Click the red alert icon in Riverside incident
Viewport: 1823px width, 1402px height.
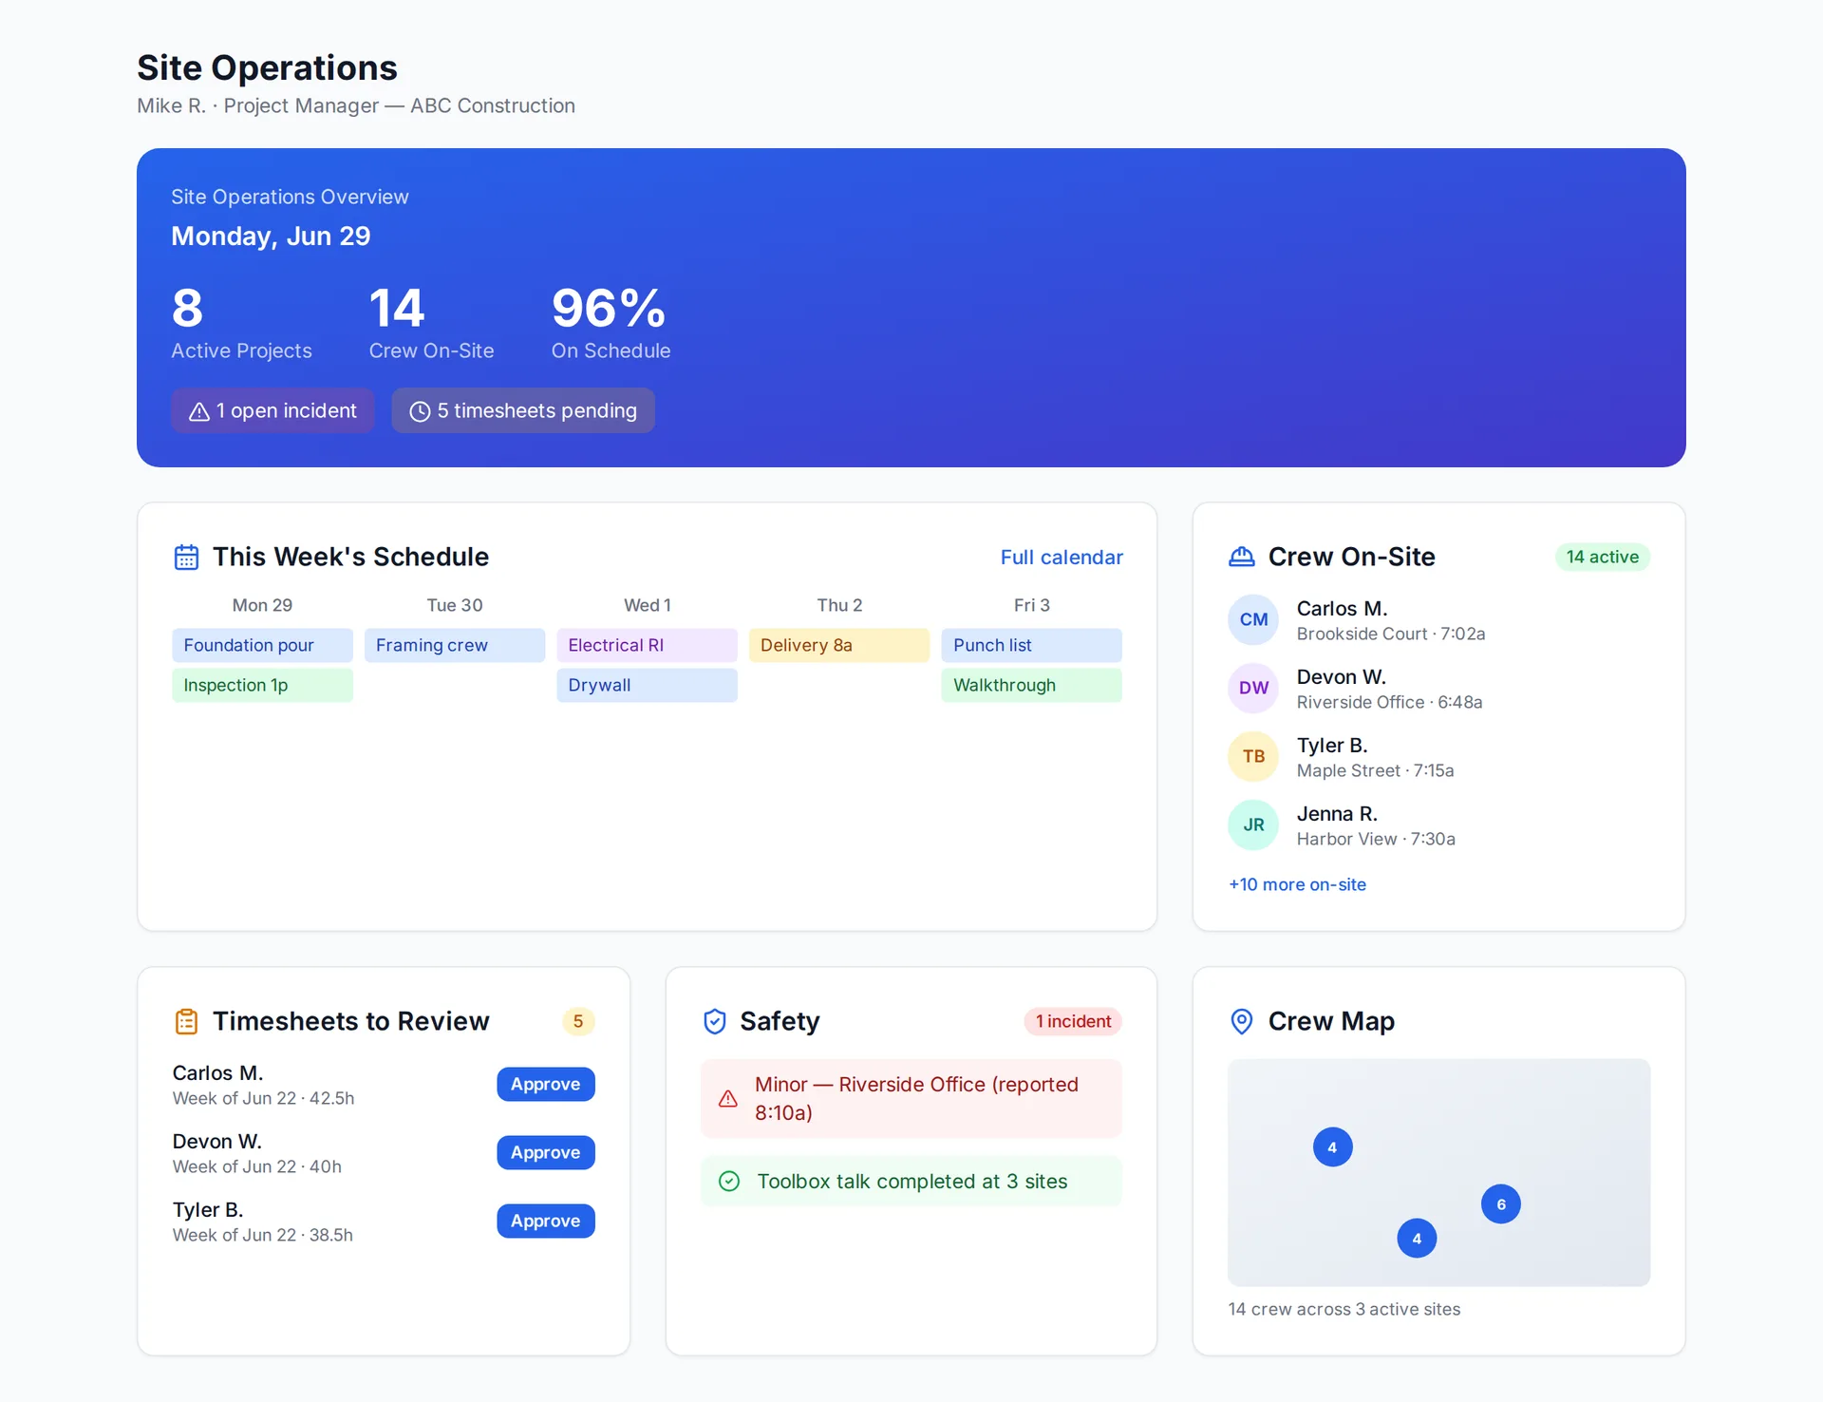(728, 1099)
